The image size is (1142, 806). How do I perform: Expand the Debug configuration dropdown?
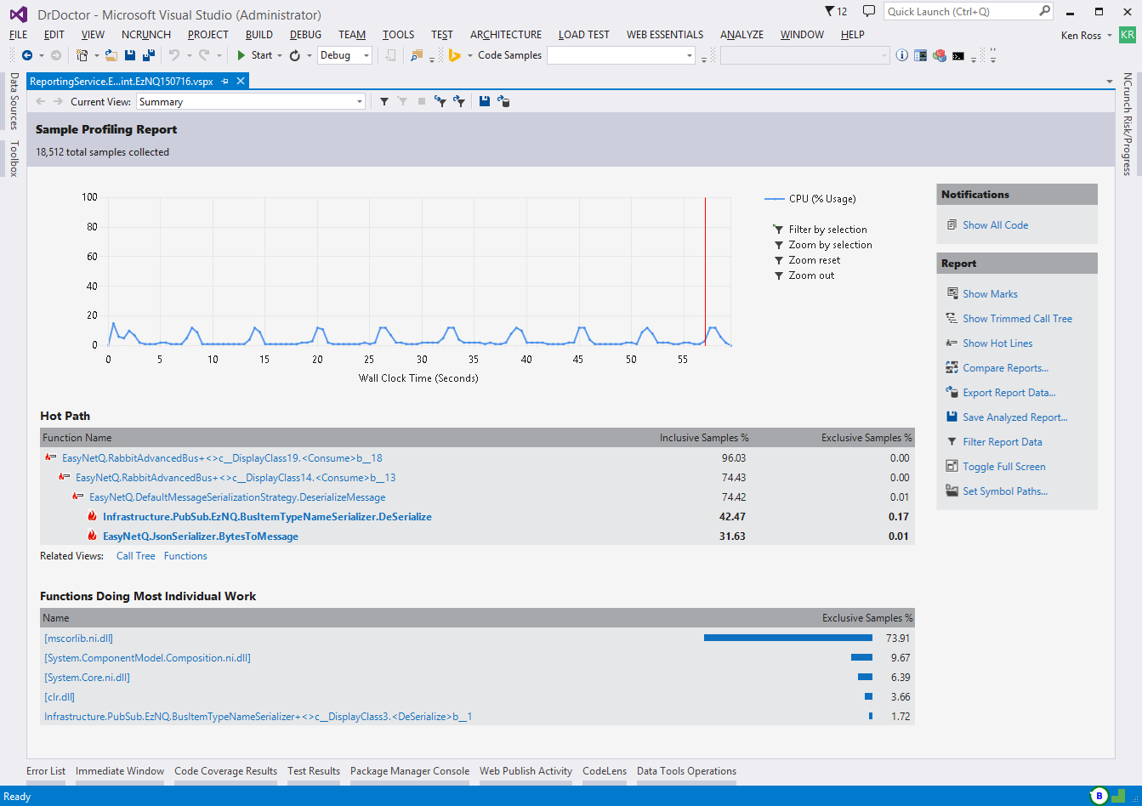point(366,55)
